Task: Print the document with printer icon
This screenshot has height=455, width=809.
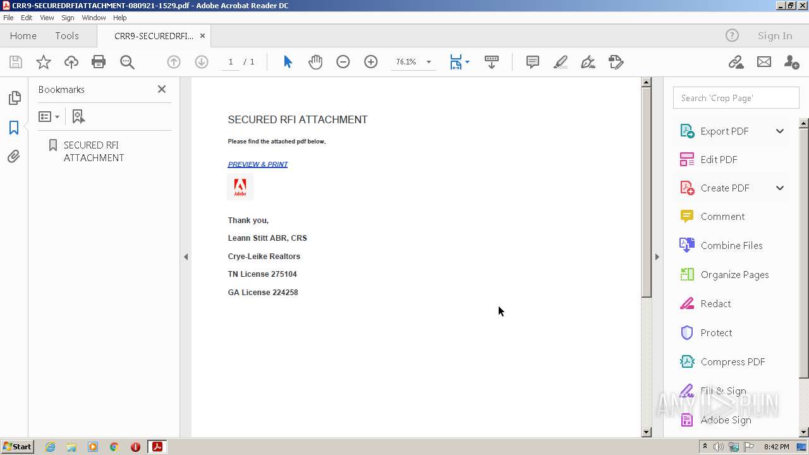Action: [x=99, y=62]
